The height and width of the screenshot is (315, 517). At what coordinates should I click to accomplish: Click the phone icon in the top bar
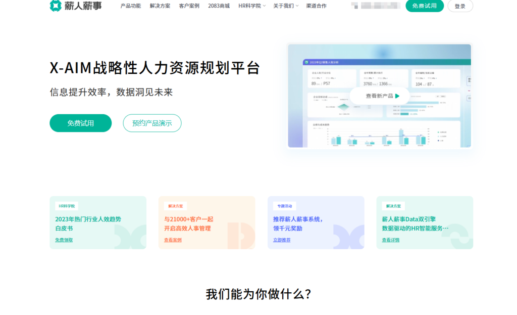(x=355, y=6)
